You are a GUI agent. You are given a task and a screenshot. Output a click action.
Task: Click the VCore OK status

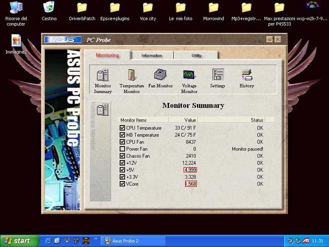pos(260,184)
